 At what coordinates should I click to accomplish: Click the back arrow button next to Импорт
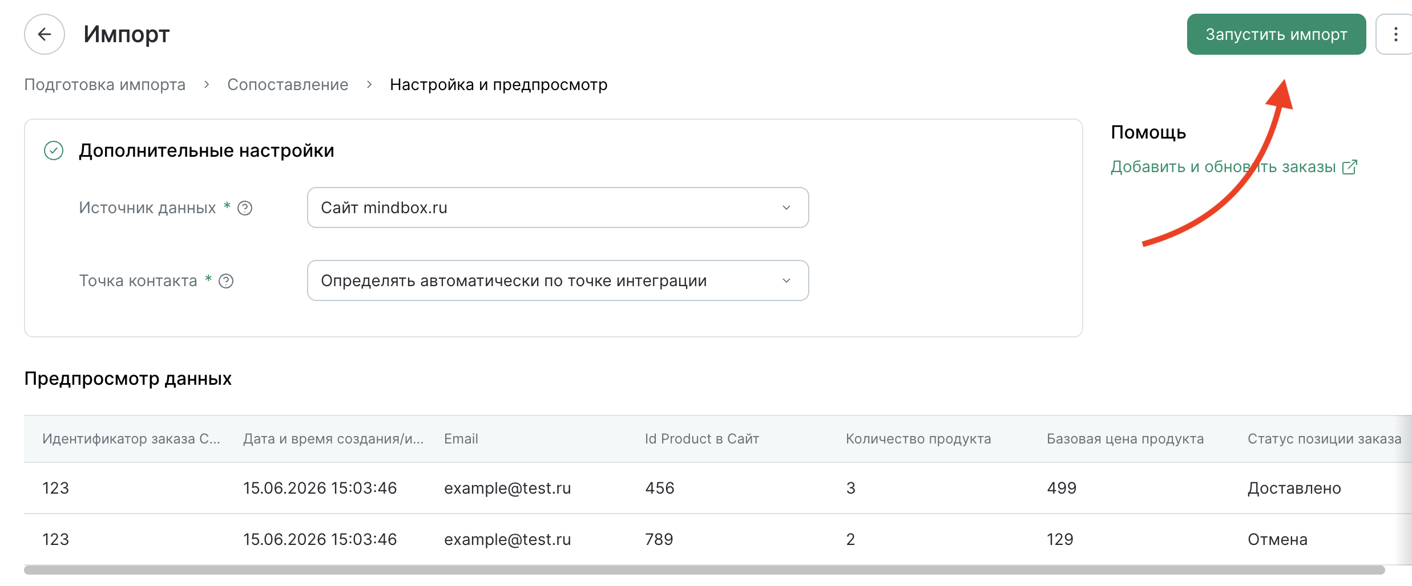coord(45,34)
